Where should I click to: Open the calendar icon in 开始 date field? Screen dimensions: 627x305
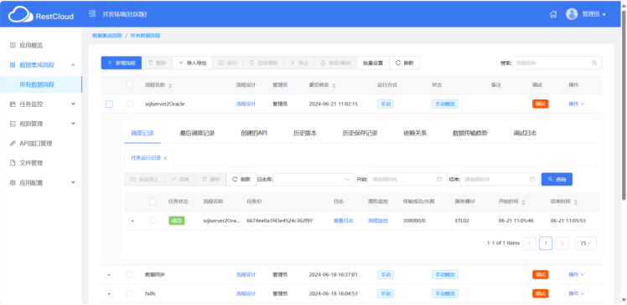point(440,179)
